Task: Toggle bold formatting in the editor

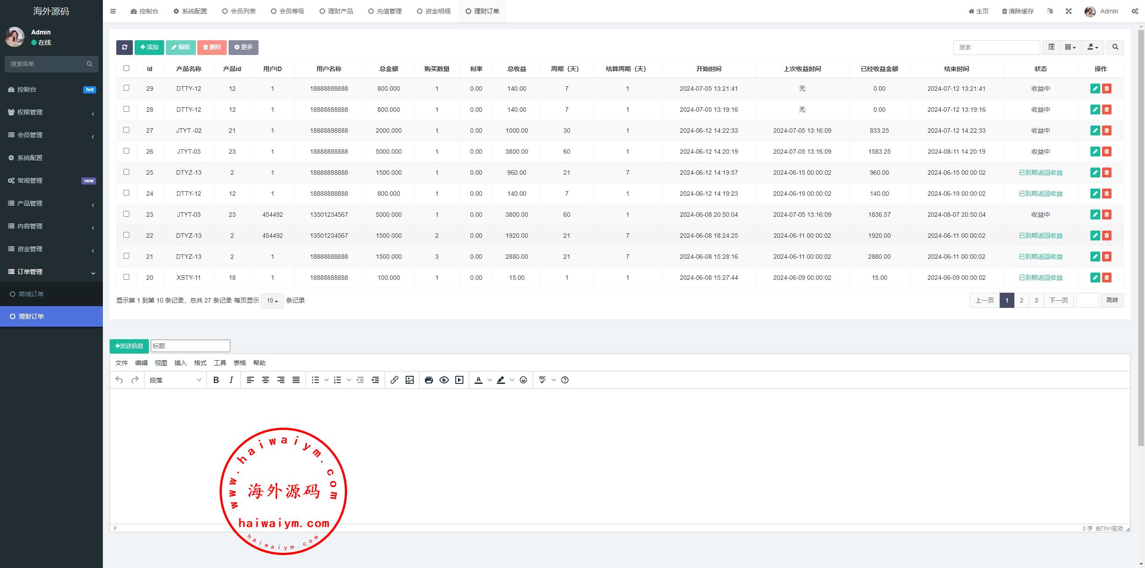Action: 216,380
